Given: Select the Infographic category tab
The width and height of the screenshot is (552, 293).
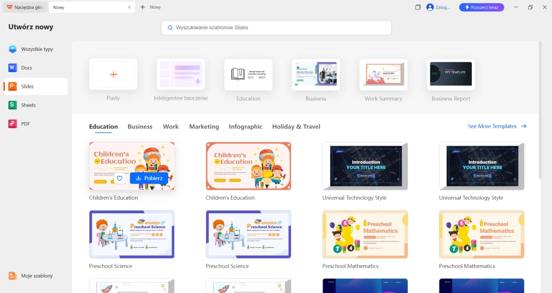Looking at the screenshot, I should tap(245, 126).
